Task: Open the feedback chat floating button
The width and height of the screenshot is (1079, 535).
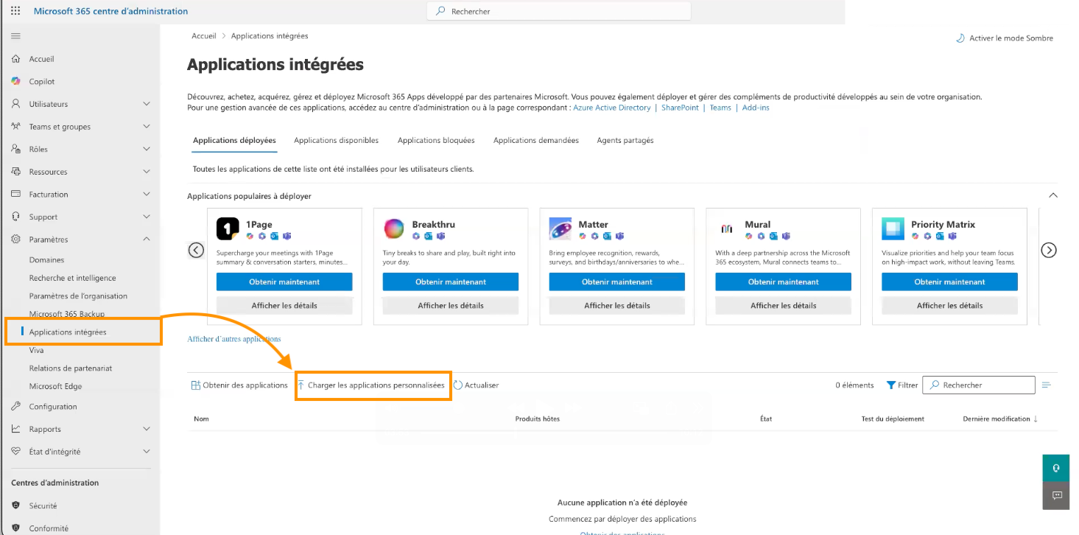Action: click(x=1055, y=495)
